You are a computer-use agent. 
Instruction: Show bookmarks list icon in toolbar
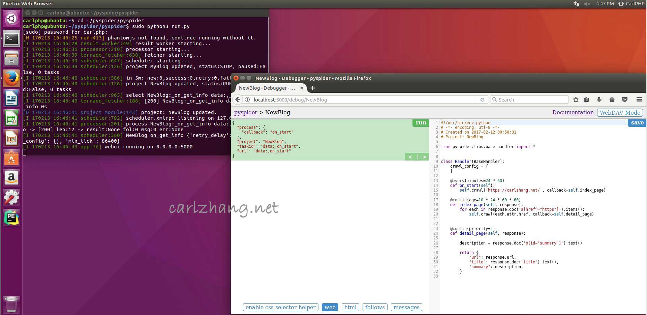(x=586, y=99)
